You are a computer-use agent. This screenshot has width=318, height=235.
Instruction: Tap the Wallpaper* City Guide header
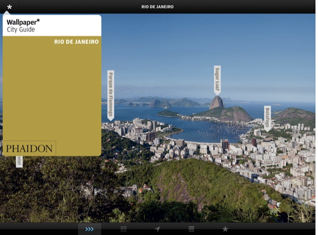pyautogui.click(x=52, y=26)
